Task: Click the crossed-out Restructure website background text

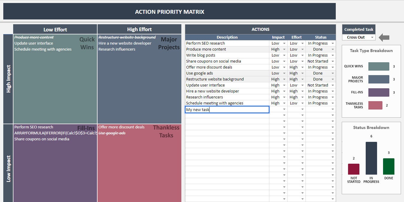Action: pos(127,37)
